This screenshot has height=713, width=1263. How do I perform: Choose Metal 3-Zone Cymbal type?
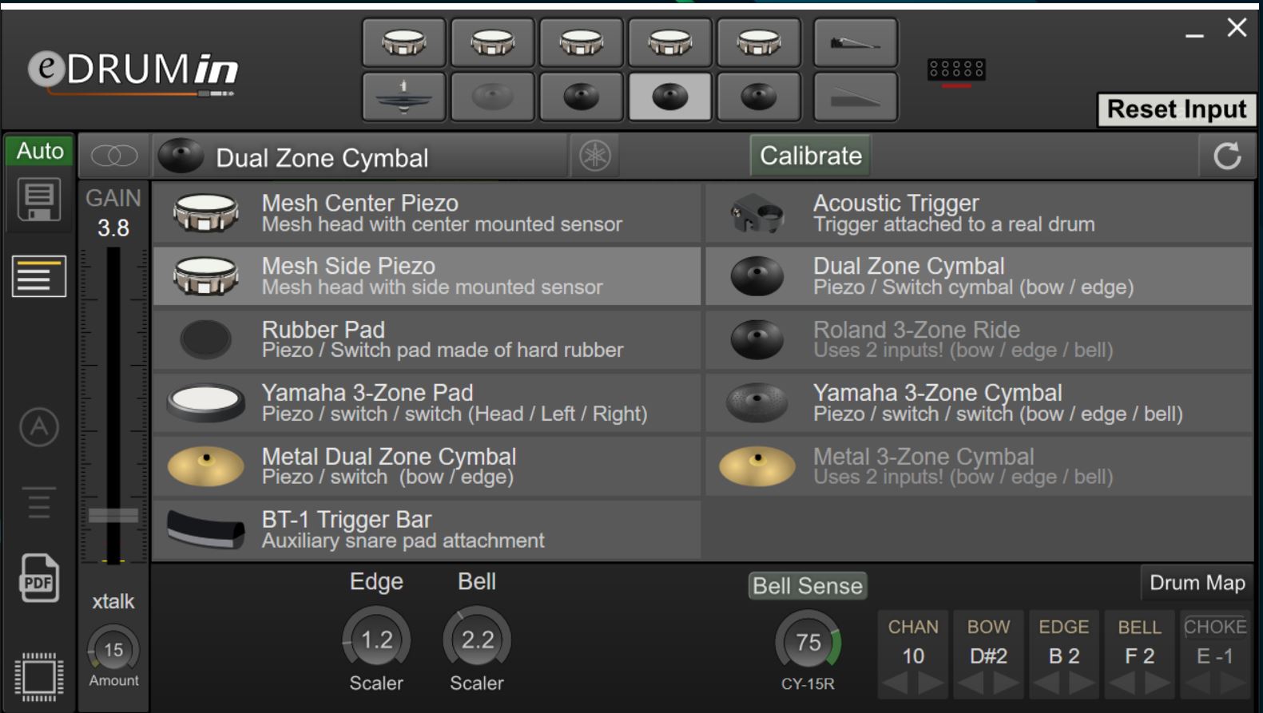point(979,466)
